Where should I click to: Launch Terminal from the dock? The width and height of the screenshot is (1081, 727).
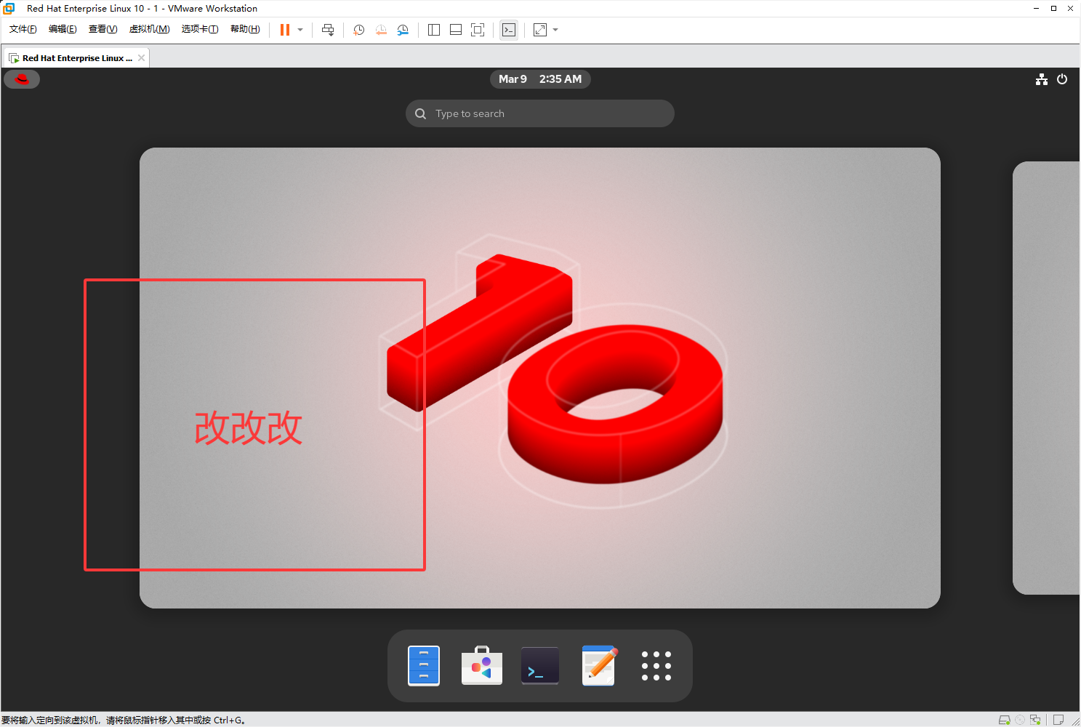pyautogui.click(x=540, y=666)
